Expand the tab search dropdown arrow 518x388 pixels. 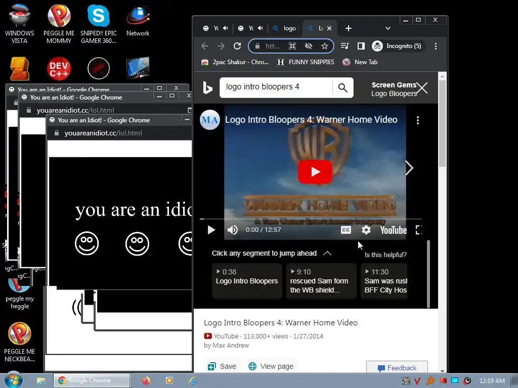(x=388, y=28)
